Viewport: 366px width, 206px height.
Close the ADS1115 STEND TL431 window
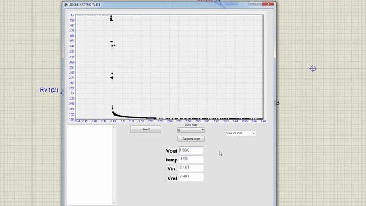tap(268, 4)
